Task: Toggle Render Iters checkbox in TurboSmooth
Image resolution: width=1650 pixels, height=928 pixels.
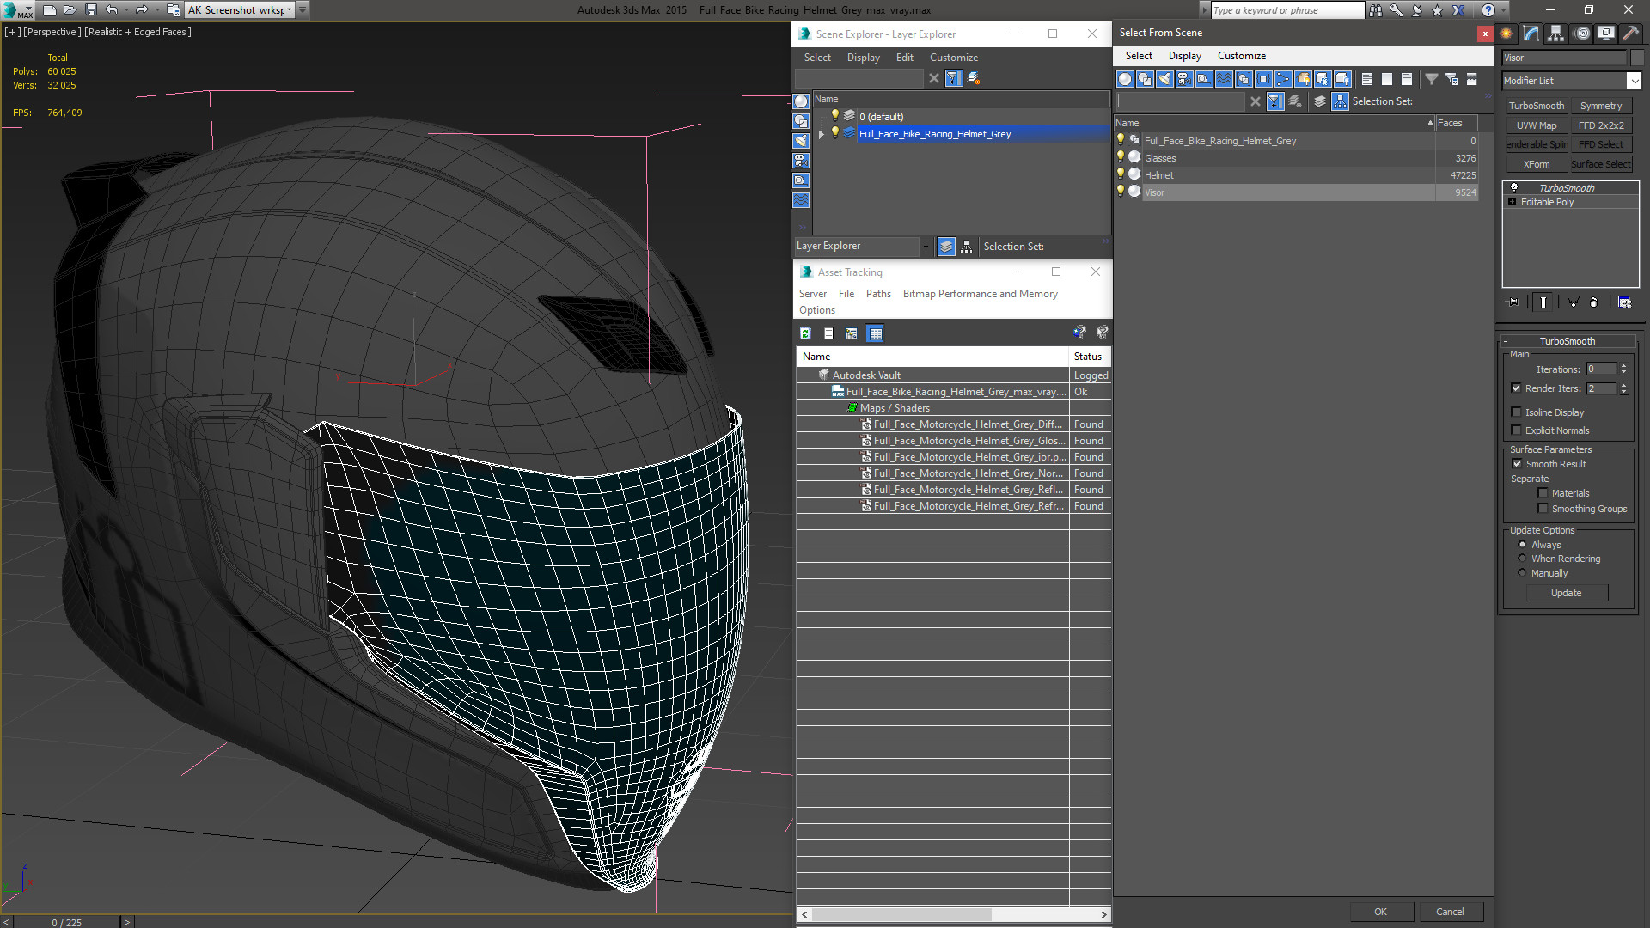Action: click(1516, 388)
